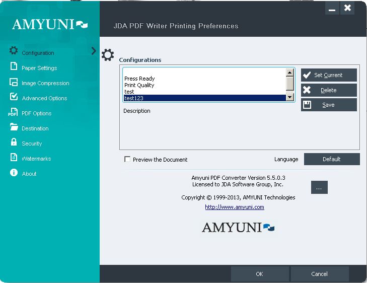Screen dimensions: 367x283
Task: Go to Image Compression settings
Action: tap(45, 83)
